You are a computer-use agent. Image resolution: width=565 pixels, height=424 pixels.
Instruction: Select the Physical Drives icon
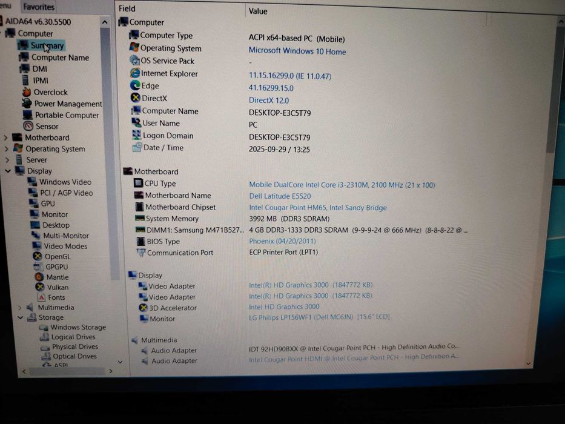[x=45, y=347]
